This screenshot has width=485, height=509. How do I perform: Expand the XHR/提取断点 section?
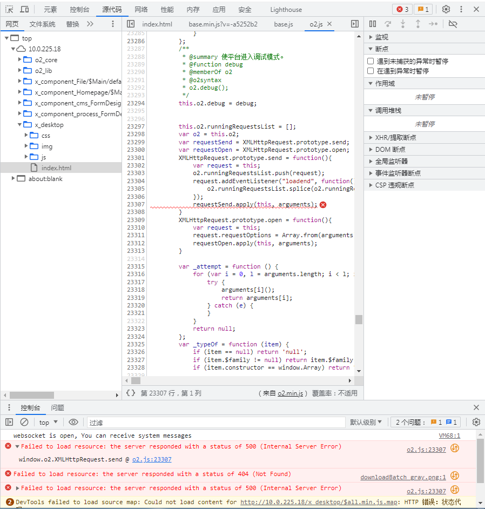(371, 137)
